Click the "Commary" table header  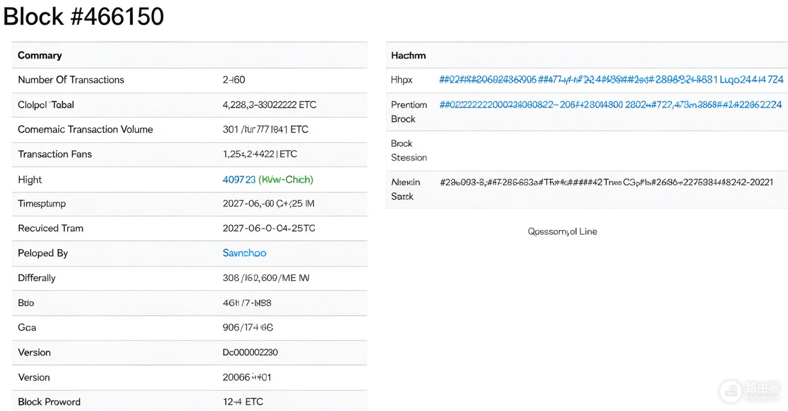click(40, 55)
